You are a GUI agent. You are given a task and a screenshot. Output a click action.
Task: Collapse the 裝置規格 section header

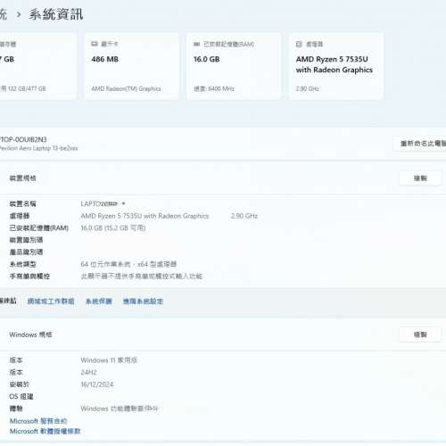point(223,178)
